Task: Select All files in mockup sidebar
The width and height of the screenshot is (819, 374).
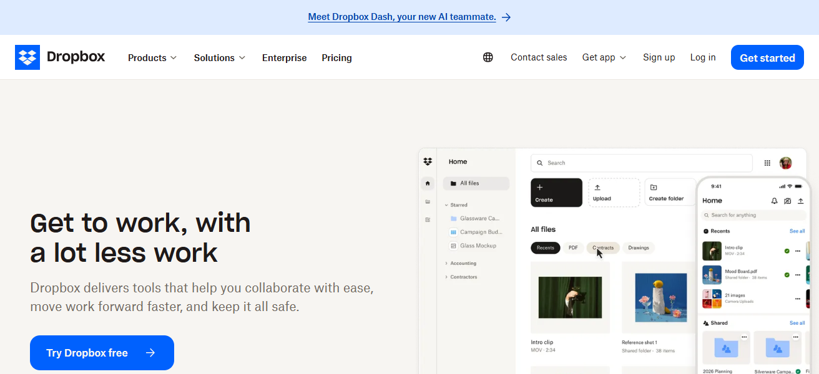Action: coord(476,183)
